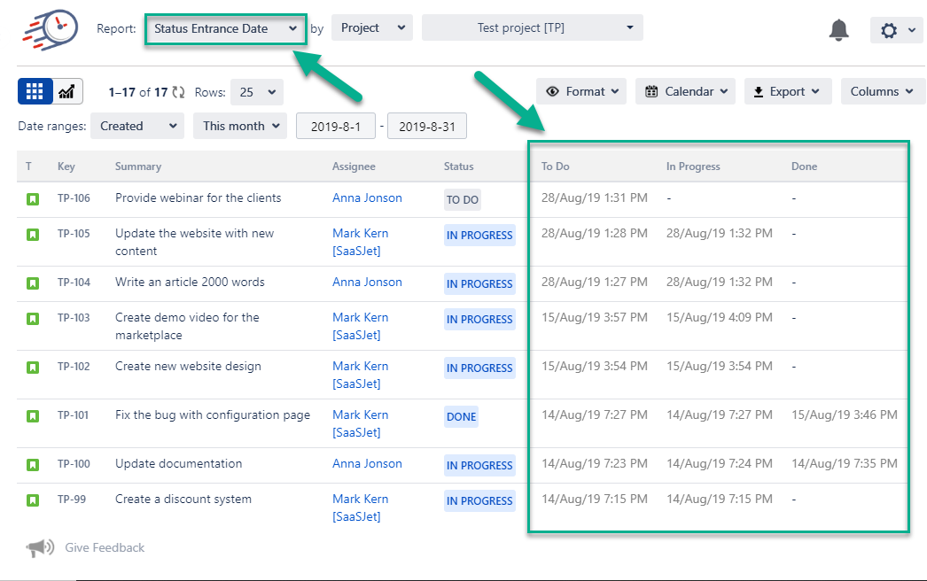Click the story type icon for TP-106
The width and height of the screenshot is (927, 581).
pyautogui.click(x=33, y=198)
